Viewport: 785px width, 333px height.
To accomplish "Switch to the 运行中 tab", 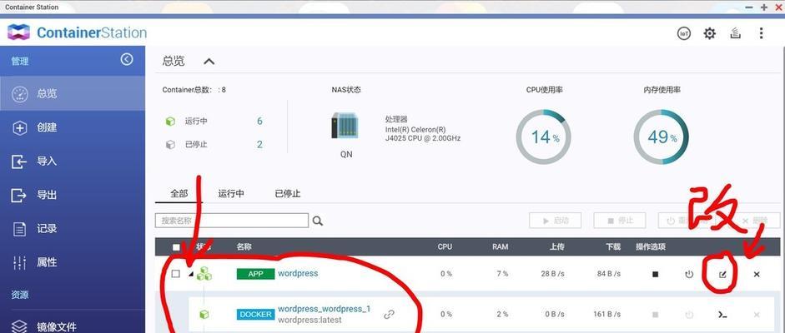I will [x=231, y=193].
